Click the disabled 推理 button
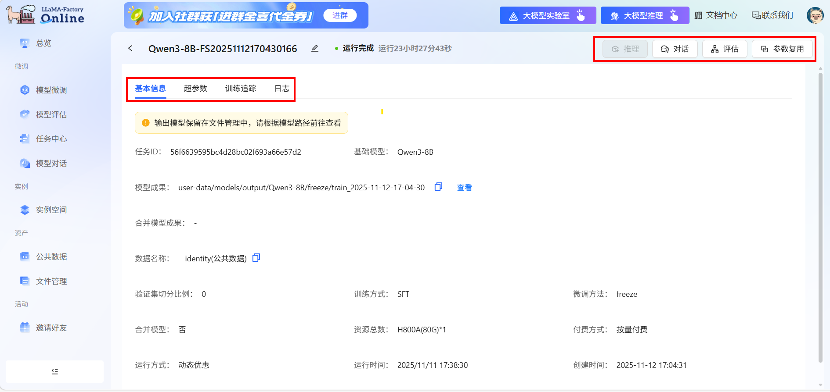Screen dimensions: 830x392 (625, 49)
